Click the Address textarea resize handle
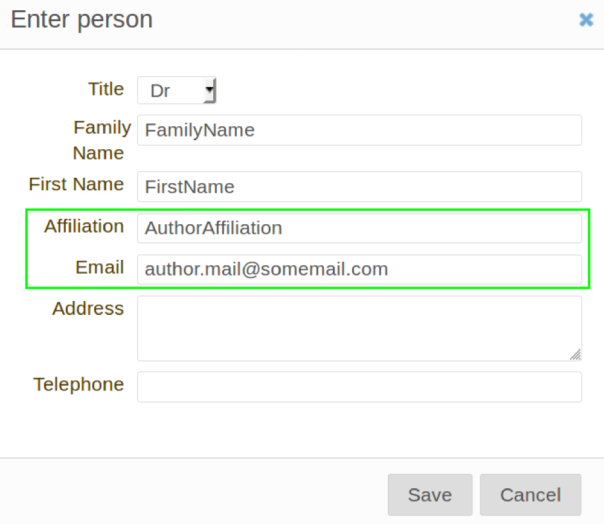Screen dimensions: 604x524 point(576,355)
